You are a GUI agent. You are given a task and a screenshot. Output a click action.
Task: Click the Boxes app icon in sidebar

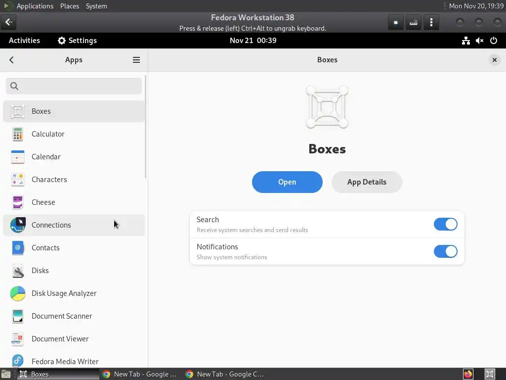(17, 111)
